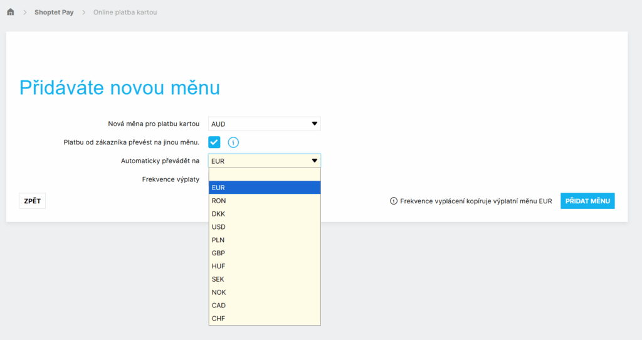Select PLN from the dropdown
The height and width of the screenshot is (340, 642).
coord(264,240)
